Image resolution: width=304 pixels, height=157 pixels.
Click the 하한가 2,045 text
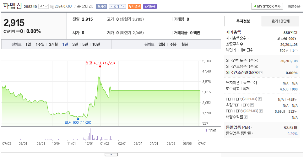[132, 33]
